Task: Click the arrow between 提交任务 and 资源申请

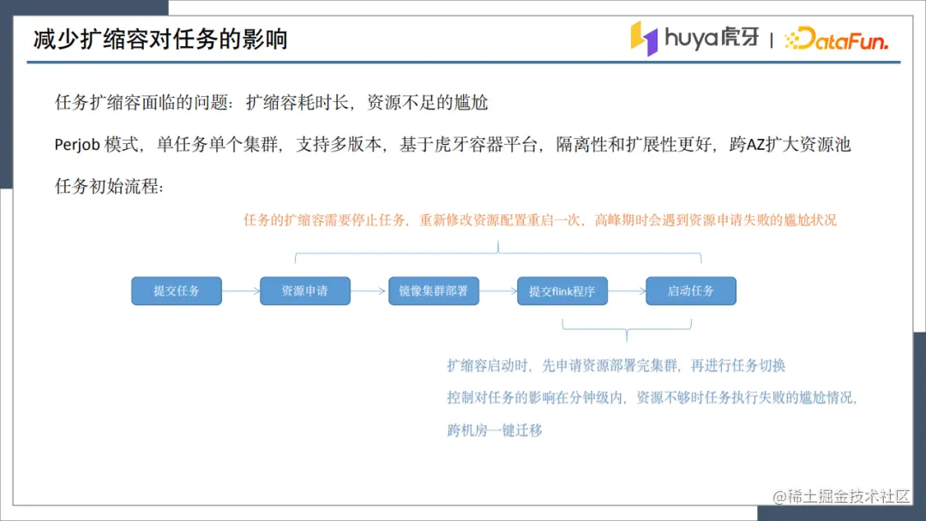Action: pos(241,290)
